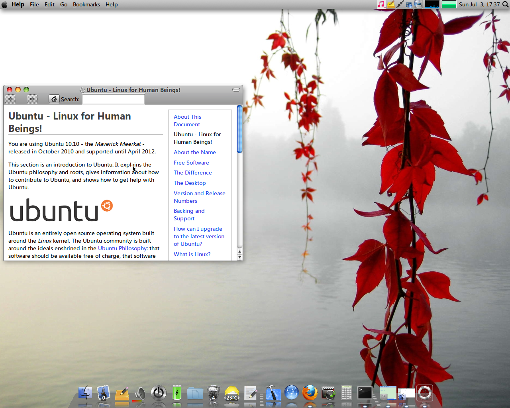The width and height of the screenshot is (510, 408).
Task: Open the What is Linux? link
Action: tap(192, 254)
